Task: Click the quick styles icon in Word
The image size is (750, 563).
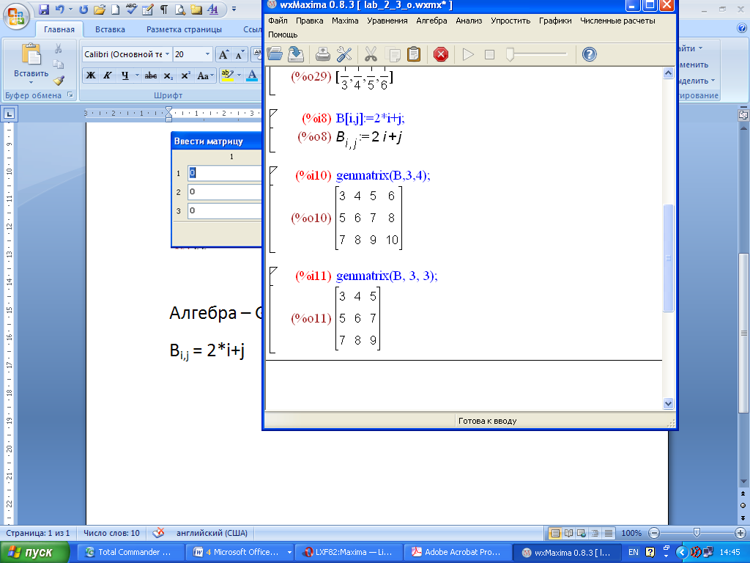Action: (x=212, y=9)
